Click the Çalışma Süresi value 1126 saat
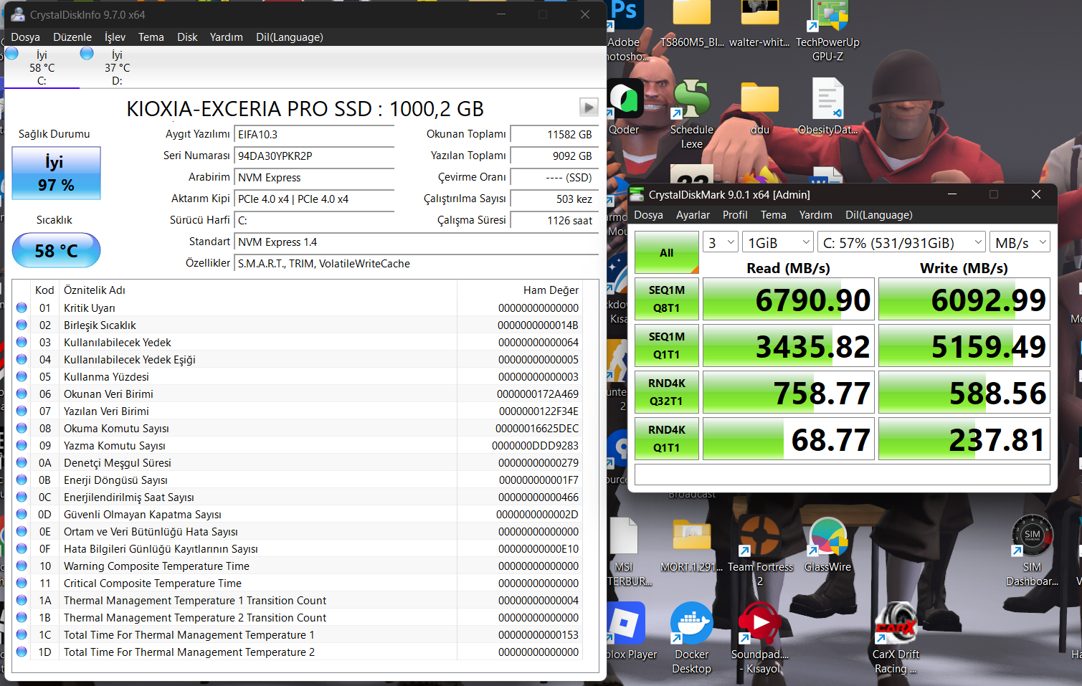The image size is (1082, 686). tap(554, 221)
